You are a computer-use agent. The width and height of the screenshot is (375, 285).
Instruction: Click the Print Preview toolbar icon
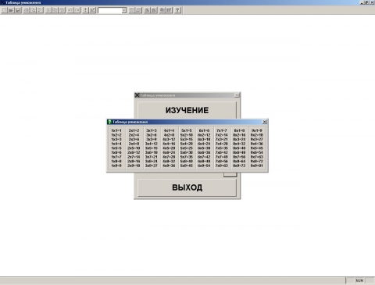33,10
